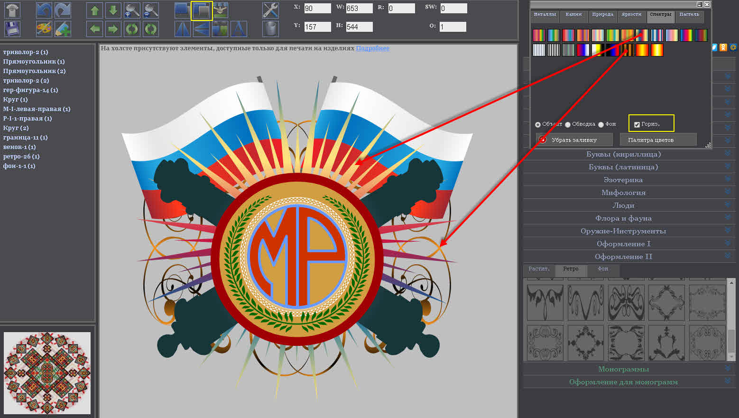Click the W width input field

[359, 8]
